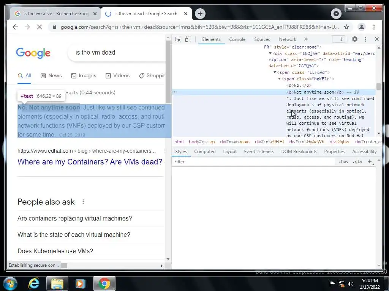Open the Computed pane tab
This screenshot has width=389, height=291.
pyautogui.click(x=205, y=152)
